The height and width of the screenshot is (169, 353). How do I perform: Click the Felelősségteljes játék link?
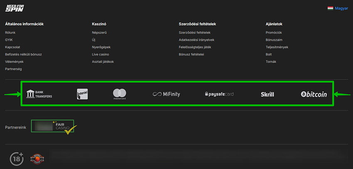195,47
